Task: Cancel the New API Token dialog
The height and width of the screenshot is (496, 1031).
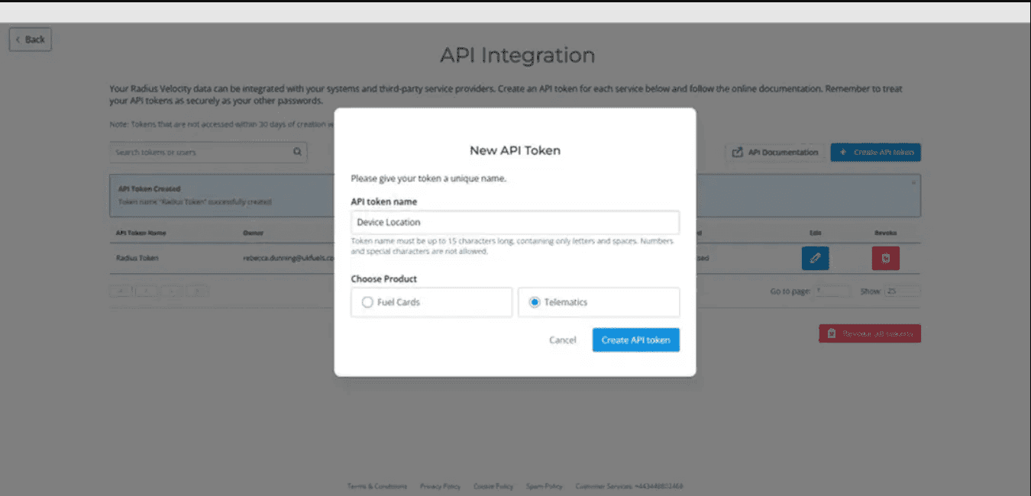Action: click(x=562, y=340)
